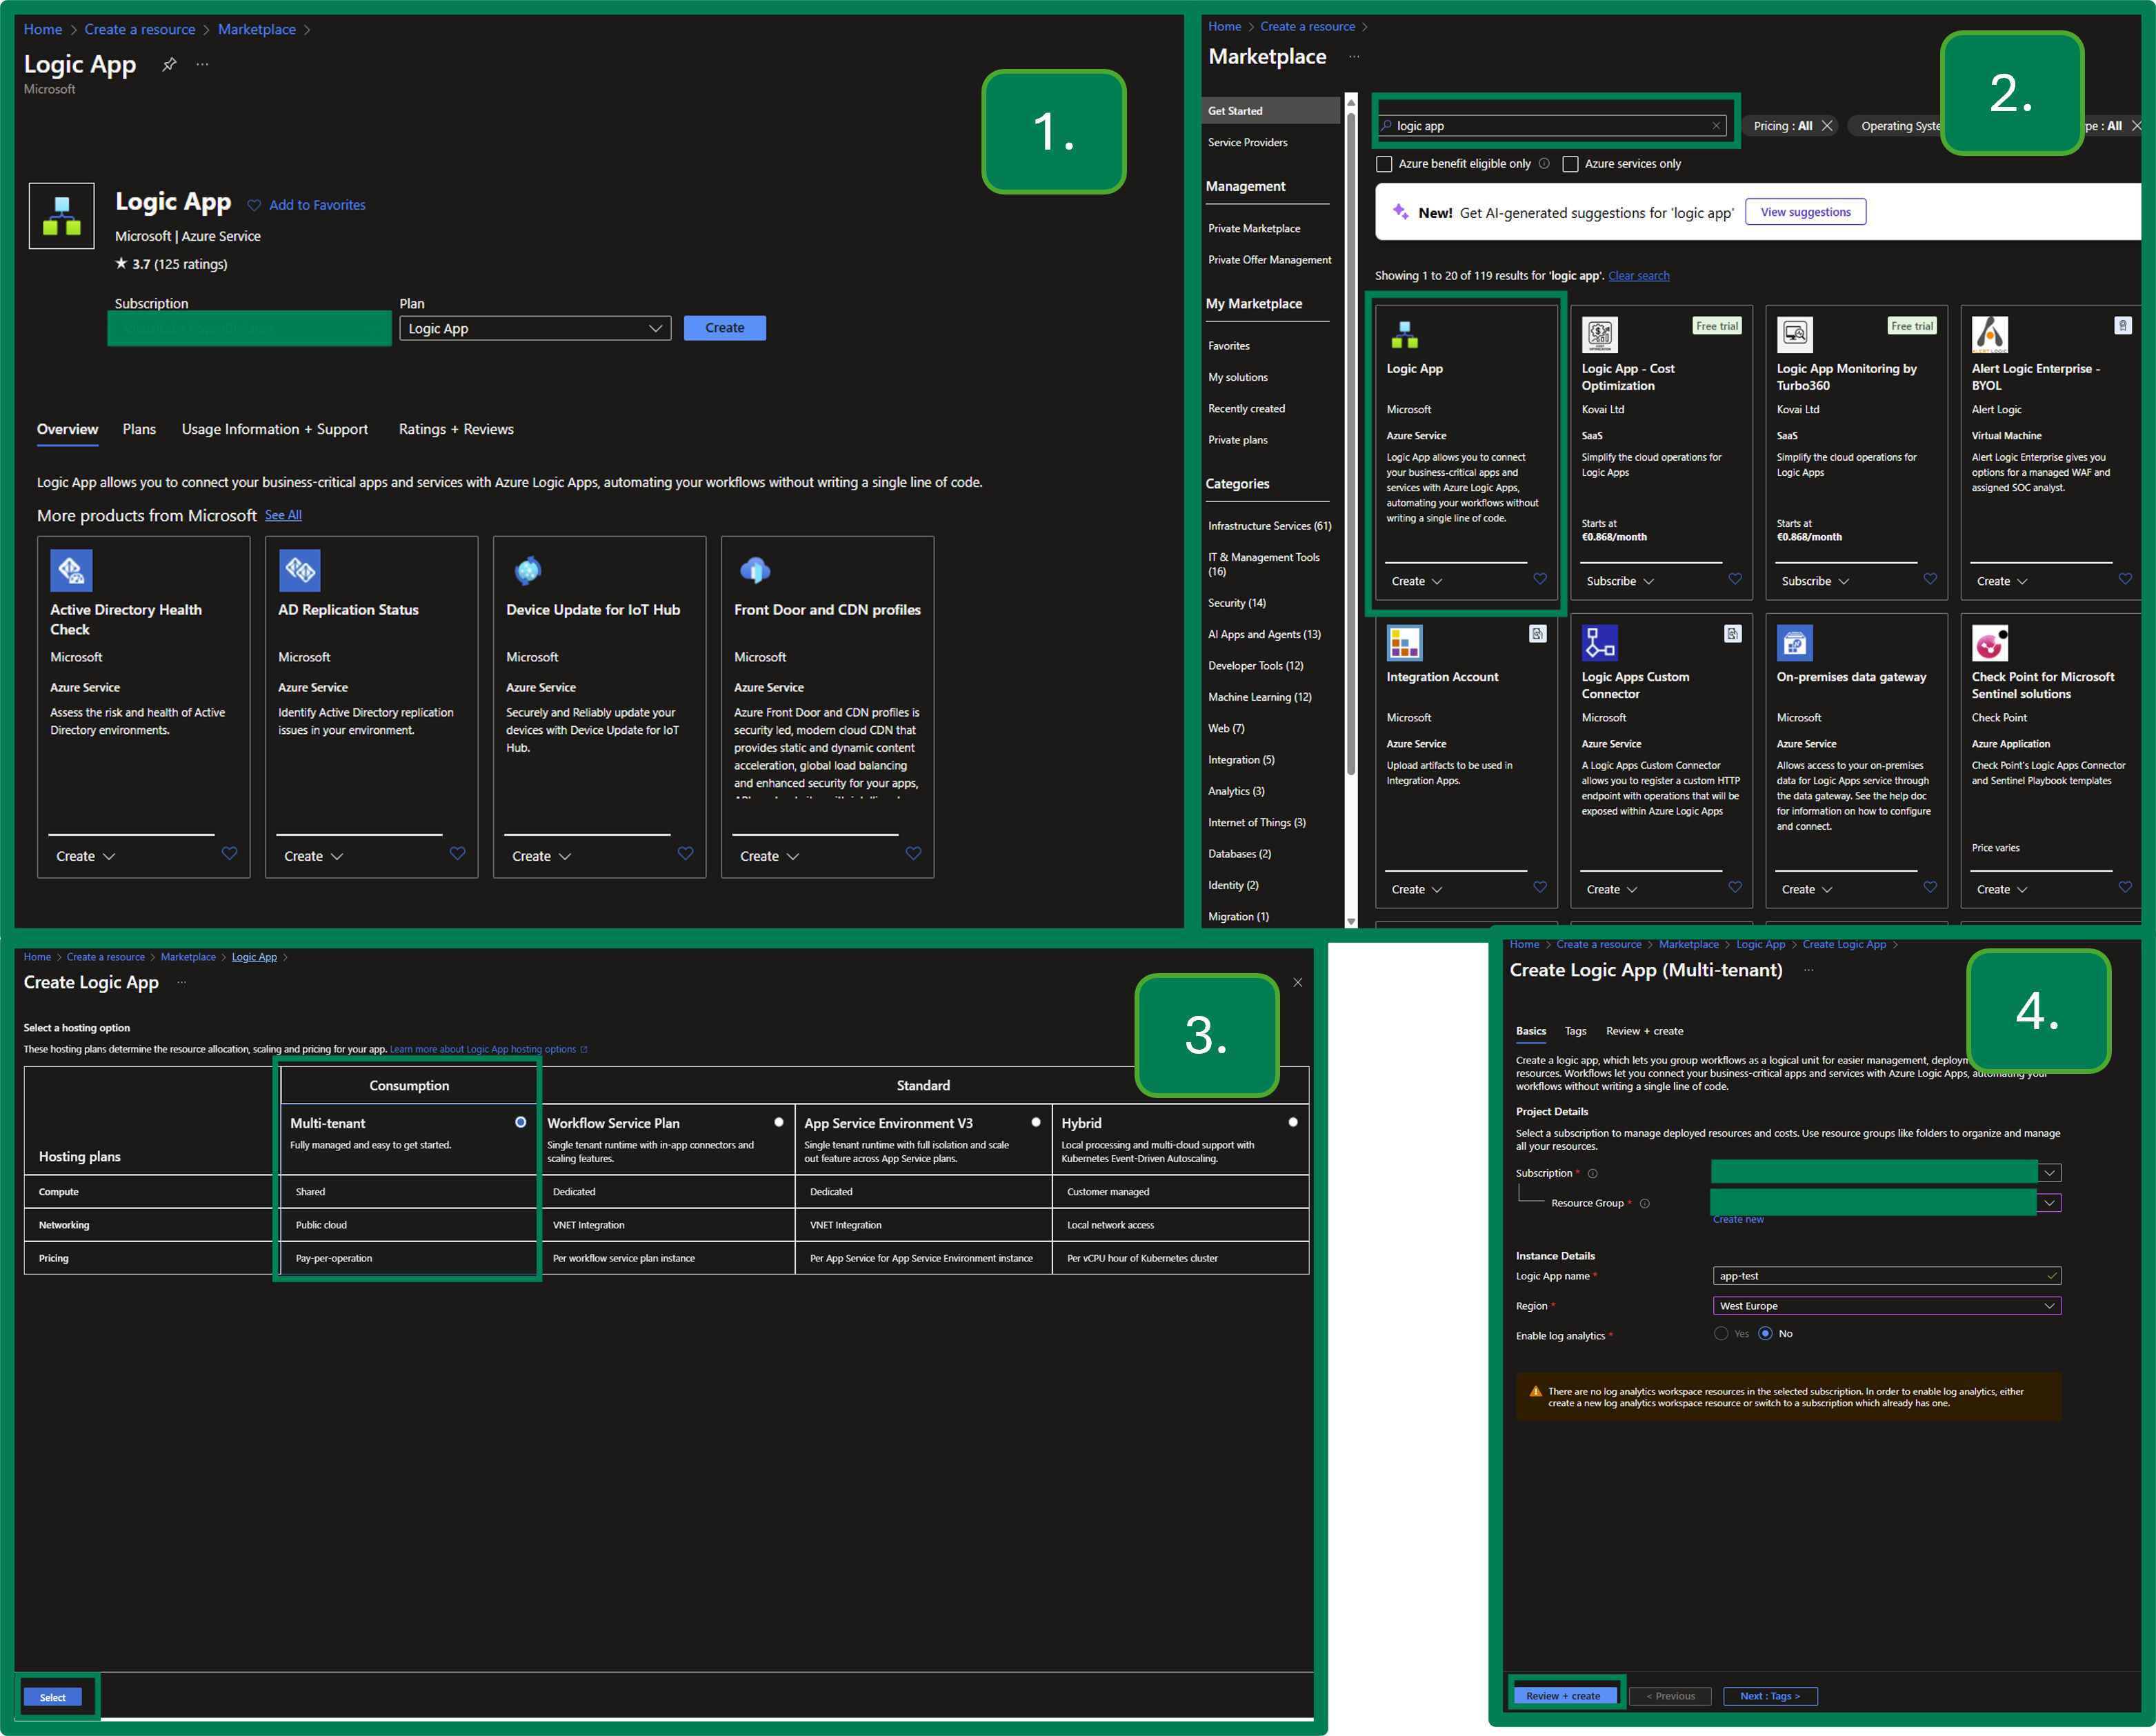The height and width of the screenshot is (1736, 2156).
Task: Expand Create options on Active Directory Health Check
Action: 86,856
